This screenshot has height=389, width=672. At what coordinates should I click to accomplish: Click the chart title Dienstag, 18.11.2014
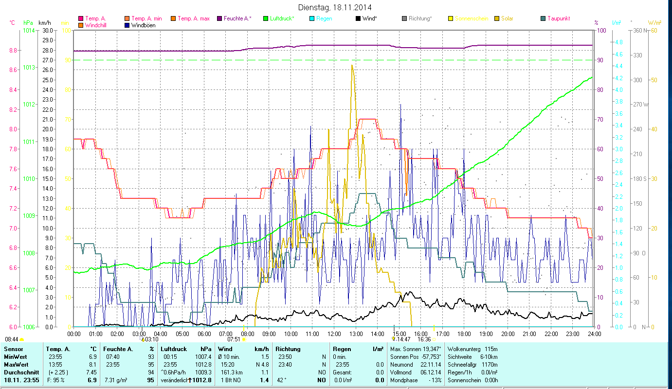336,8
